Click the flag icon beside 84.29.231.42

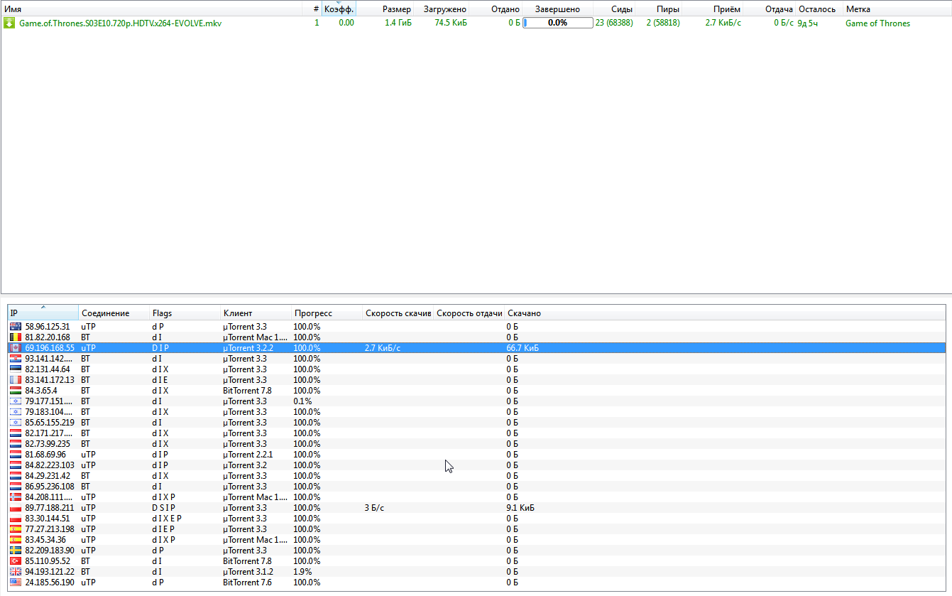[x=16, y=476]
